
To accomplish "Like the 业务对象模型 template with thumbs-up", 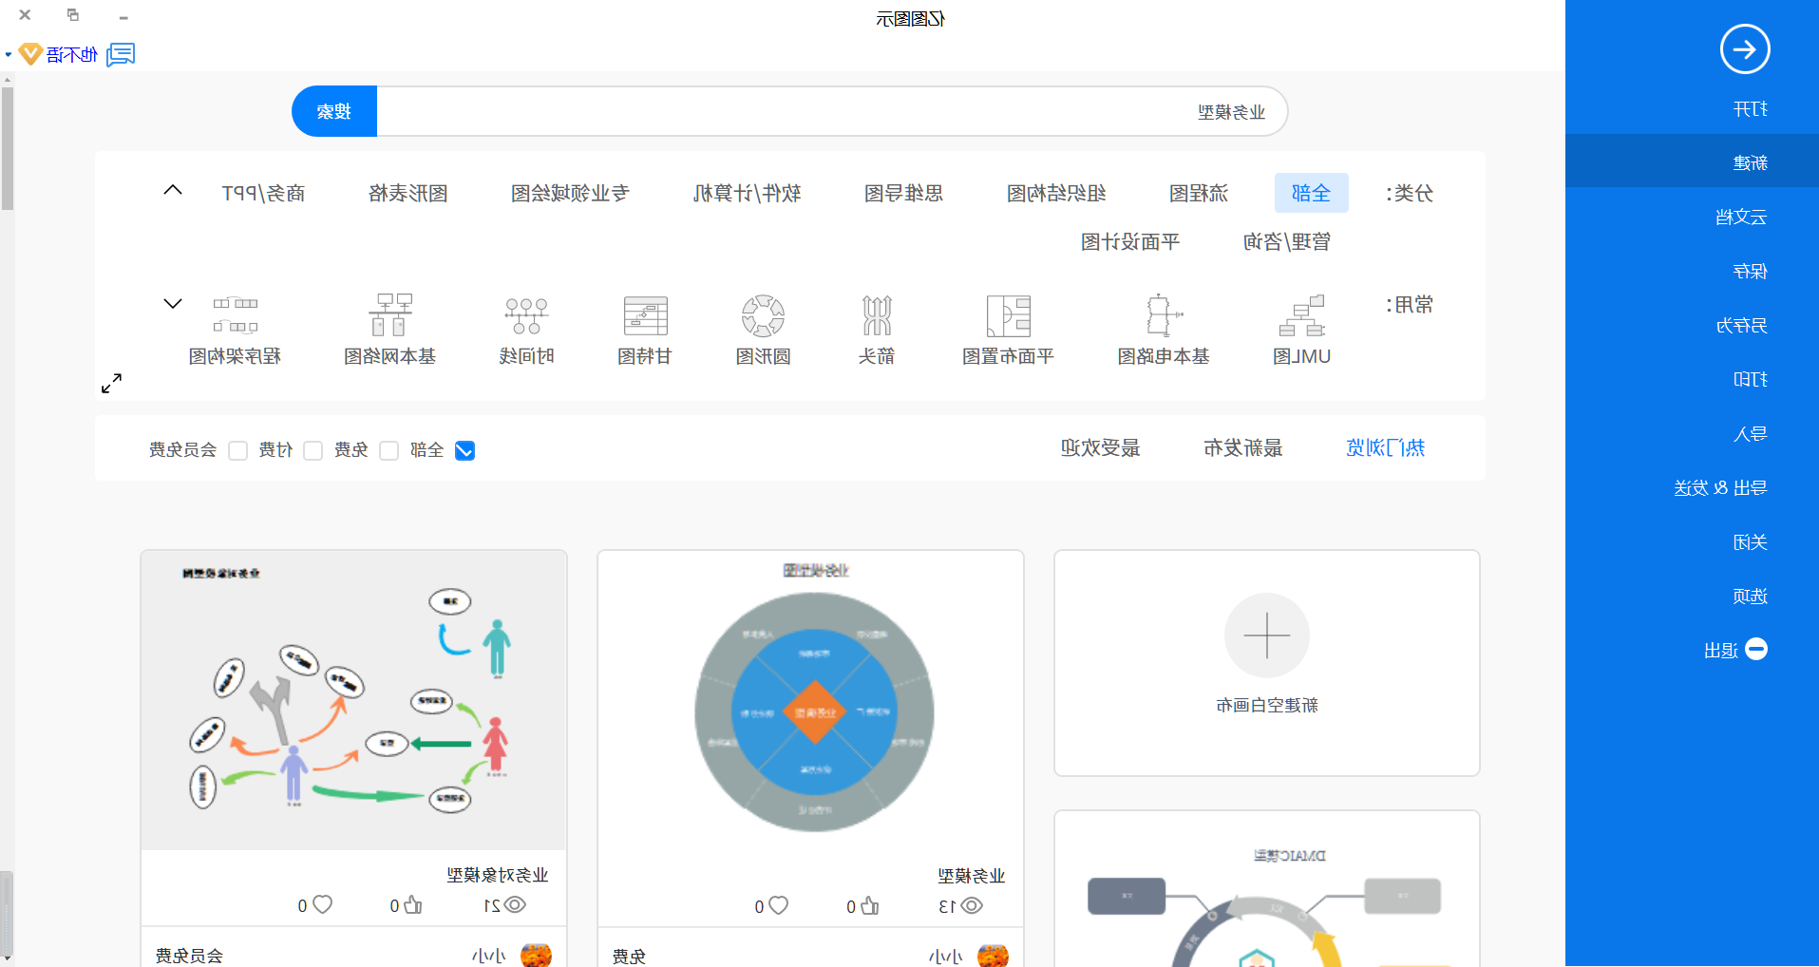I will [x=412, y=904].
